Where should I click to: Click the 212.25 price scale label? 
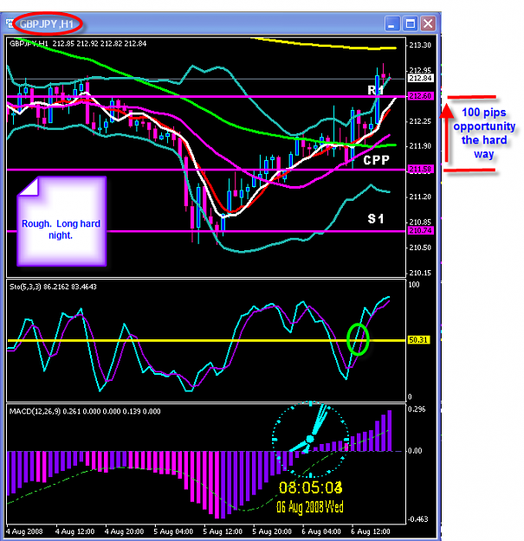(420, 121)
